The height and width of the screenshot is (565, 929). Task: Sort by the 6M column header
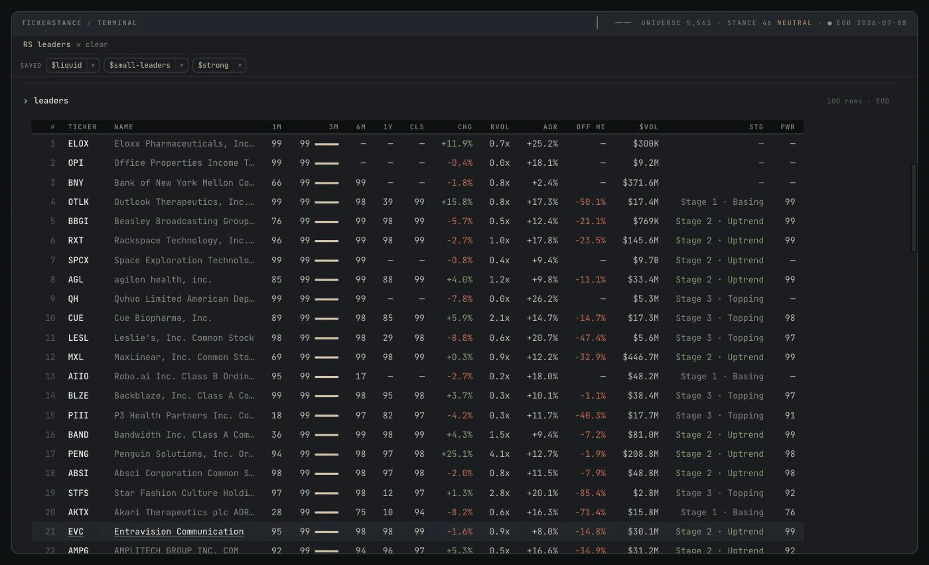tap(361, 127)
